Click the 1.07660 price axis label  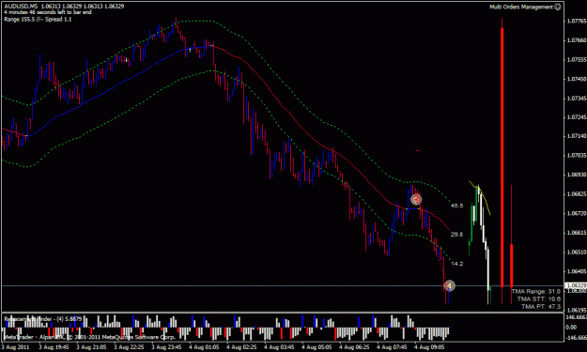[577, 40]
